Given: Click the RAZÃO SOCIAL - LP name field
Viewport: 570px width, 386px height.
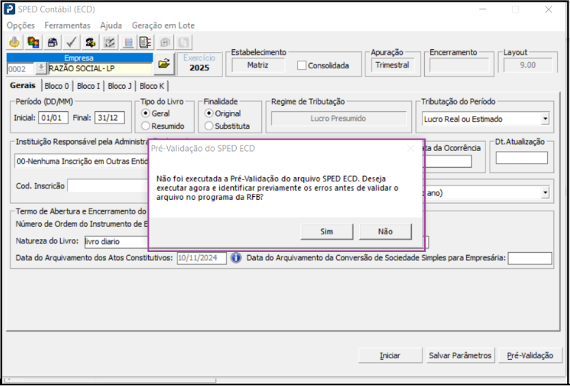Looking at the screenshot, I should pyautogui.click(x=100, y=68).
